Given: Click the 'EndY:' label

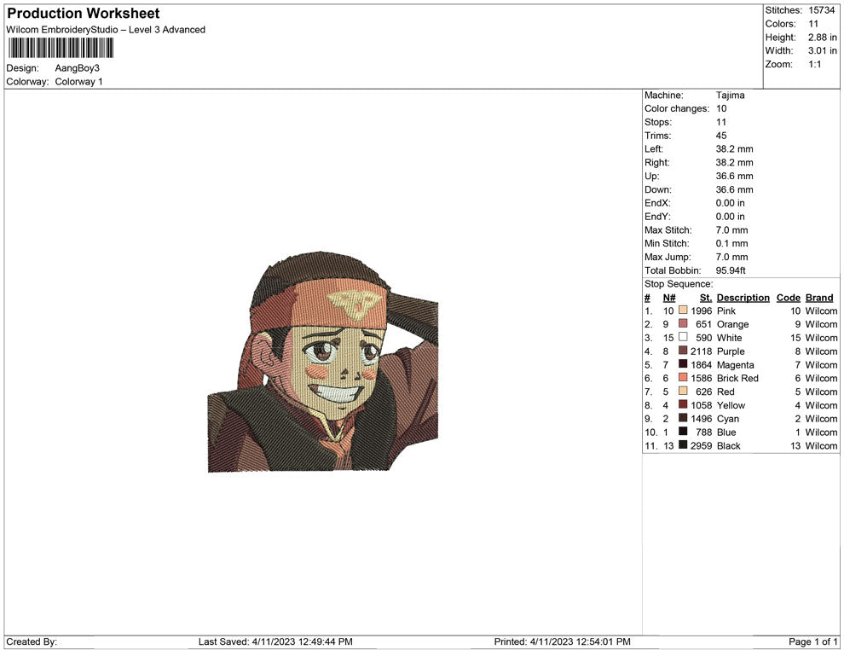Looking at the screenshot, I should [x=657, y=217].
